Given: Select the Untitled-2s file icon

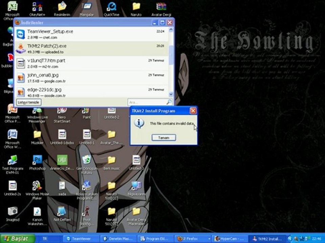Looking at the screenshot, I should 13,188.
